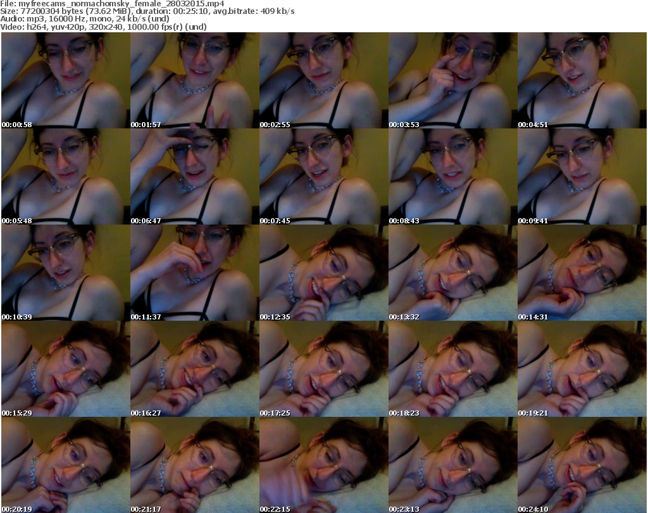The image size is (648, 513).
Task: Open the frame at 00:08:43
Action: pyautogui.click(x=453, y=176)
